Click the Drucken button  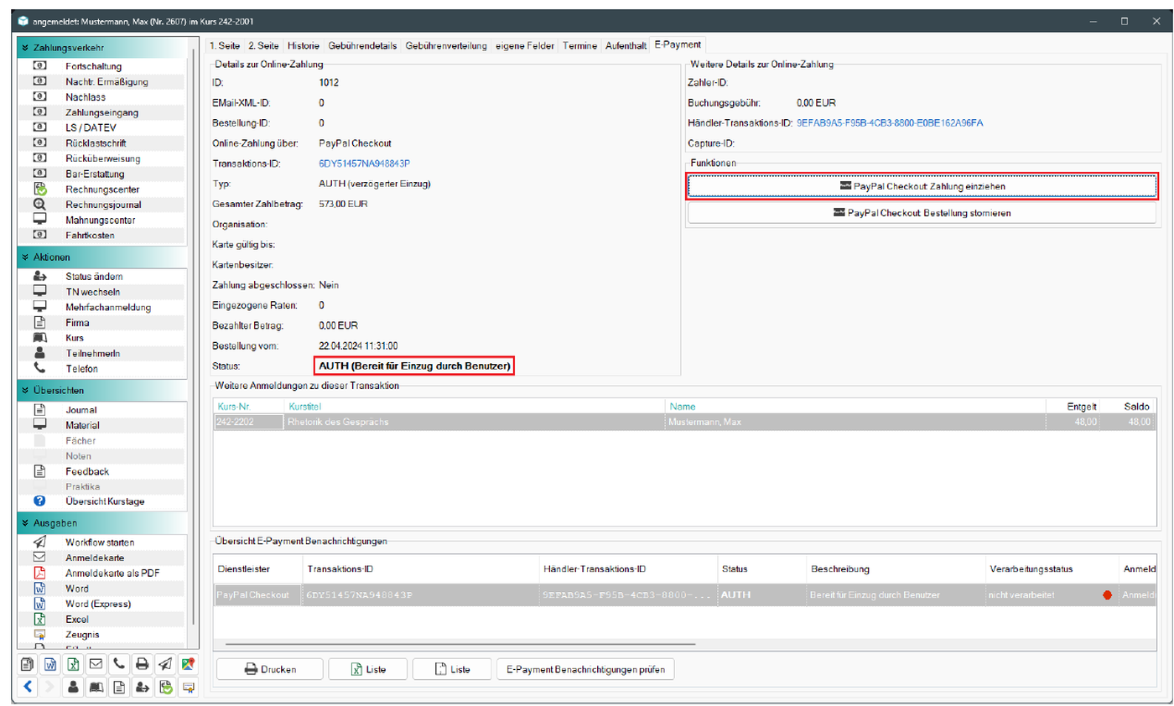pos(271,669)
